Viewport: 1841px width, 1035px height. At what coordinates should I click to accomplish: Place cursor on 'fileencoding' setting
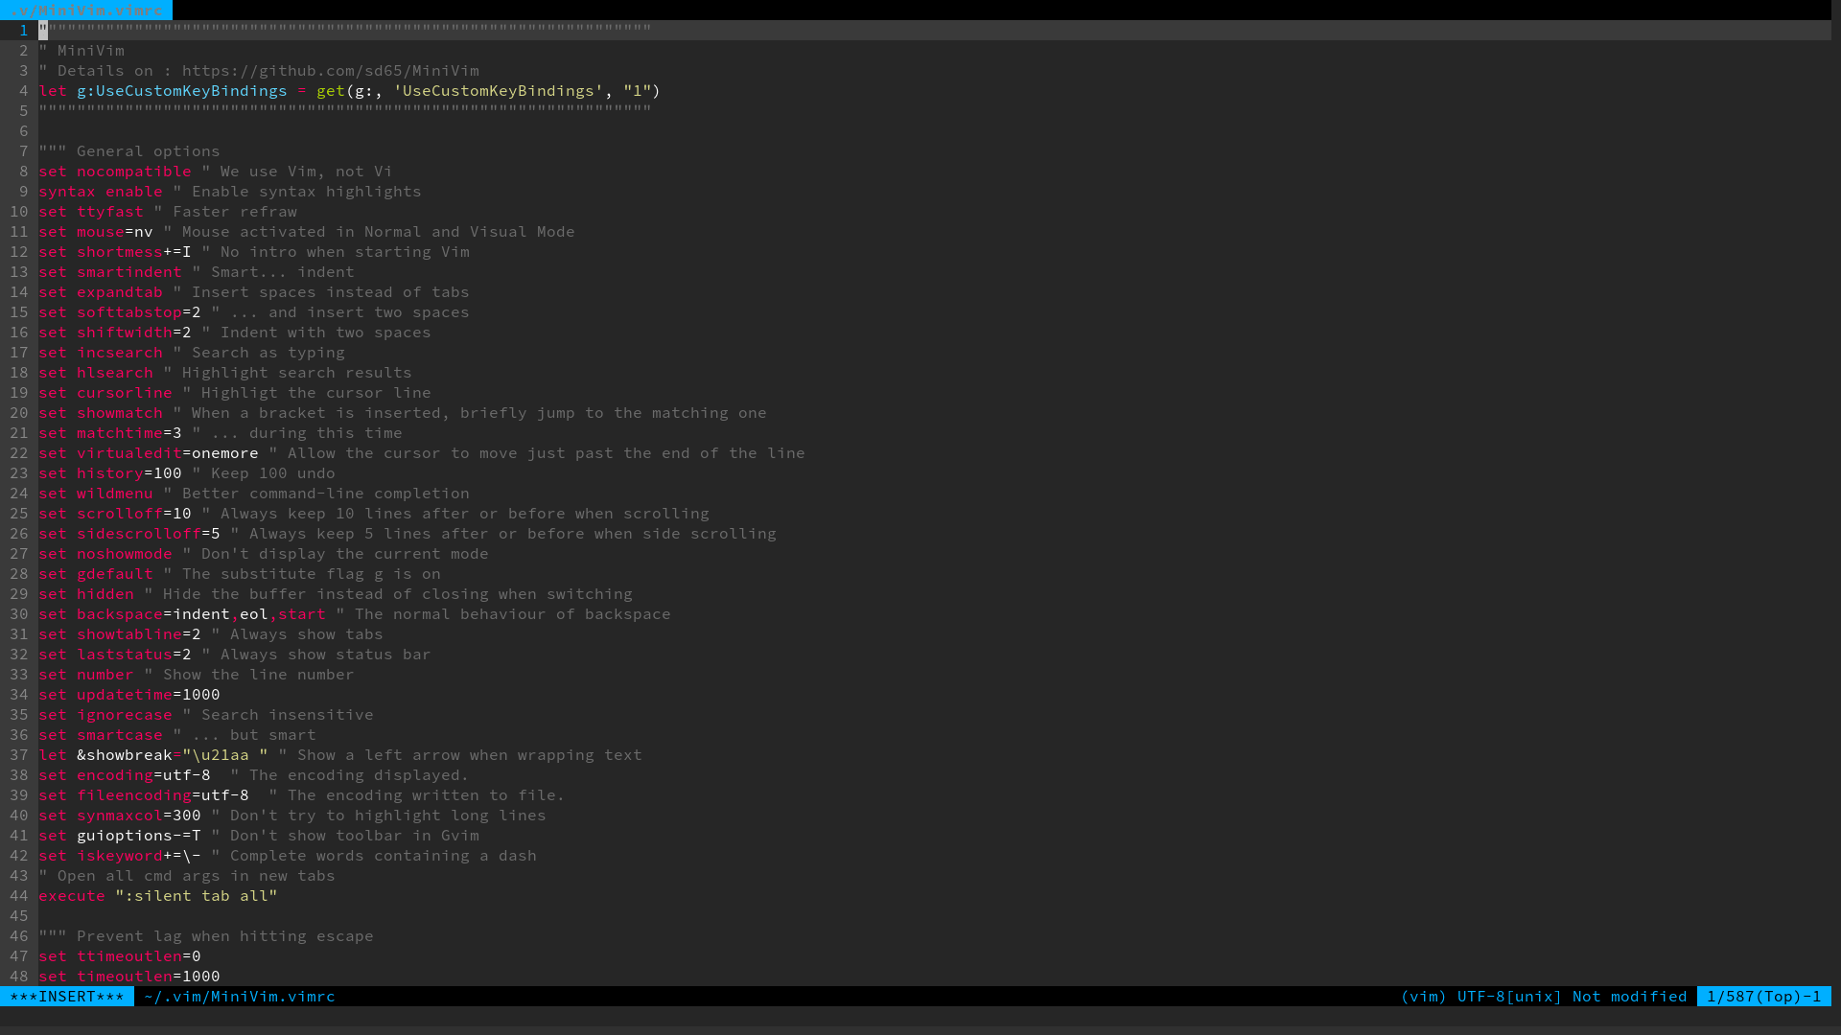point(133,794)
